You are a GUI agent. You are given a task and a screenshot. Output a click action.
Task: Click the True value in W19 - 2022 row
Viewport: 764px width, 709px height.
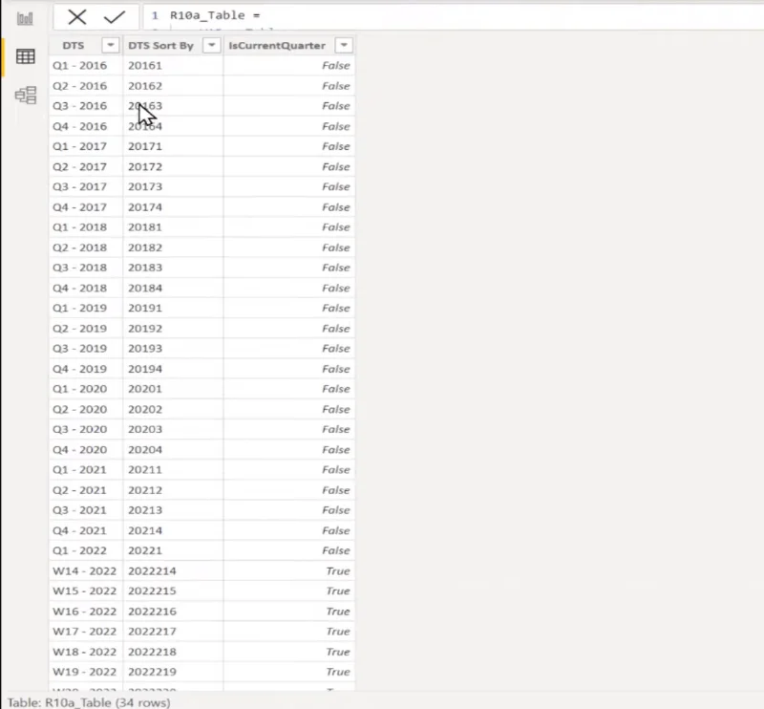click(x=289, y=673)
